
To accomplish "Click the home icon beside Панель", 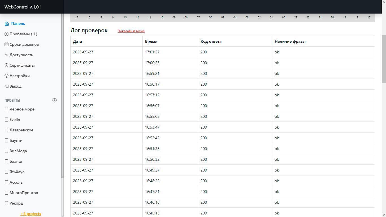I will [x=7, y=24].
